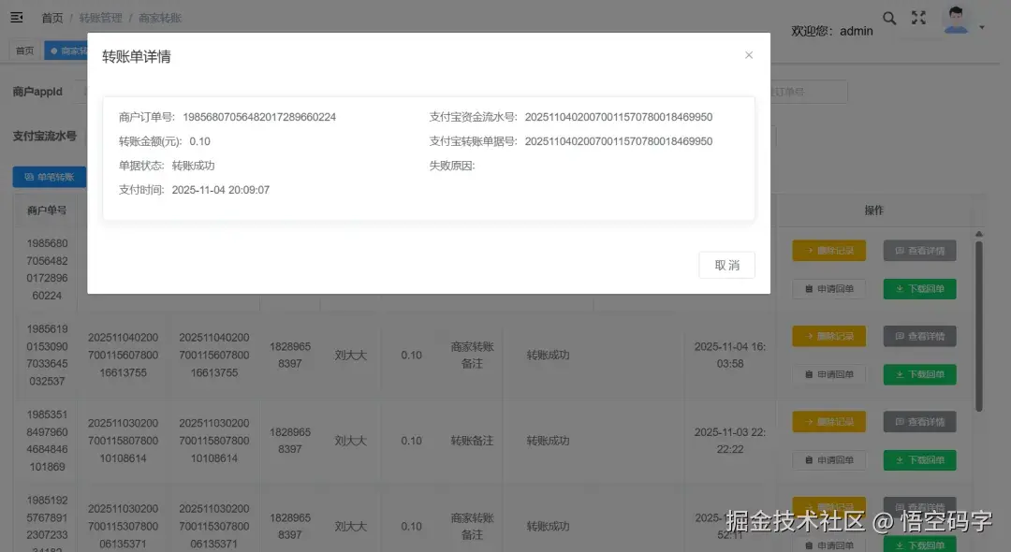Click the 取消 button in the dialog
Image resolution: width=1011 pixels, height=552 pixels.
[x=726, y=265]
